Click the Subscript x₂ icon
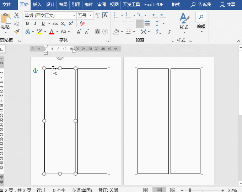242x192 pixels. tap(63, 23)
